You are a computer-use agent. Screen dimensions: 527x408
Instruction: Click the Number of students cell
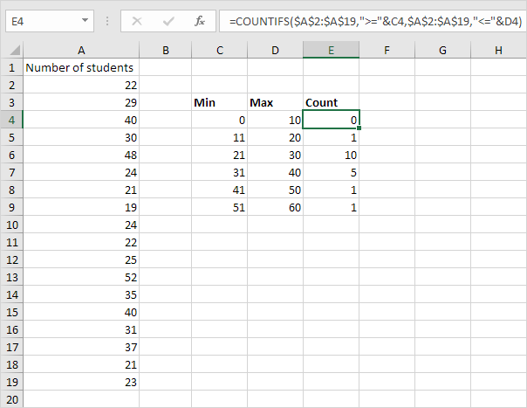(81, 67)
